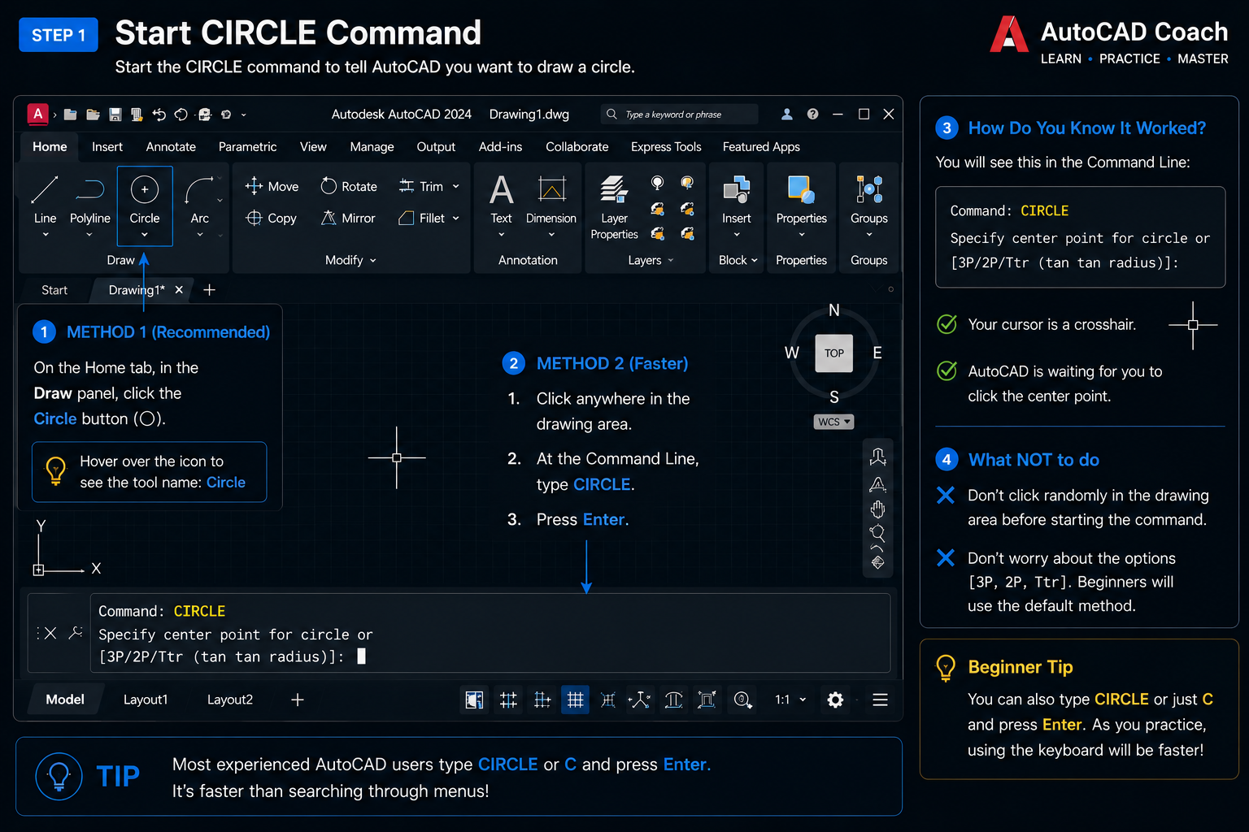Click the help question mark icon
Viewport: 1249px width, 832px height.
(x=812, y=115)
